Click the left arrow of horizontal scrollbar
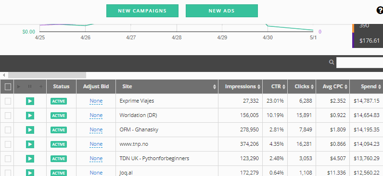 pyautogui.click(x=4, y=75)
